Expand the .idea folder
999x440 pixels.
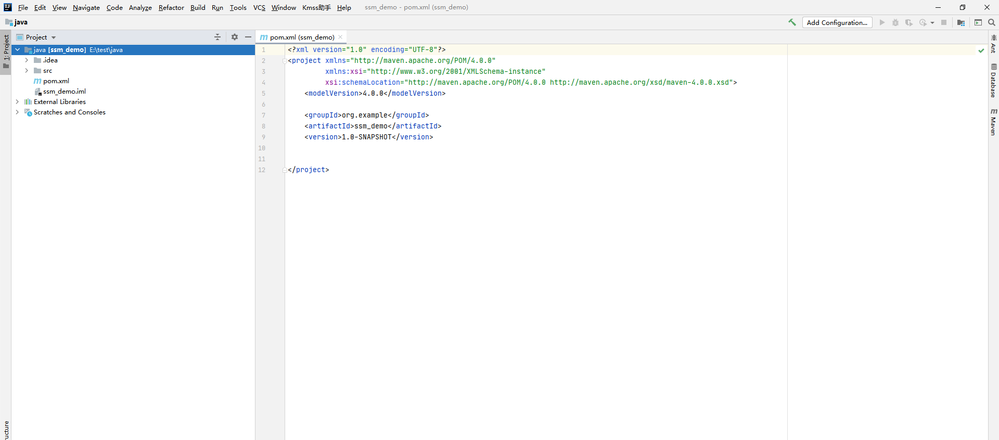[x=27, y=60]
